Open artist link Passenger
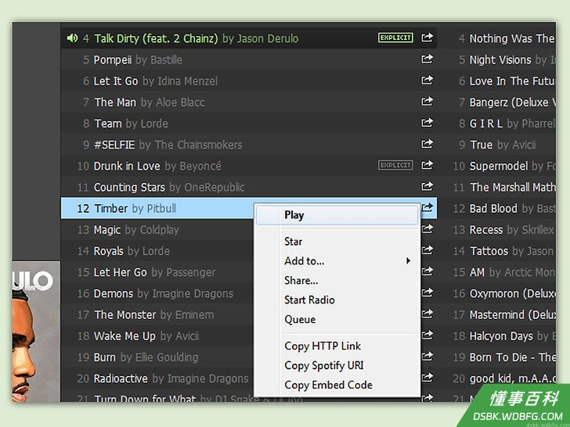570x427 pixels. [x=190, y=272]
